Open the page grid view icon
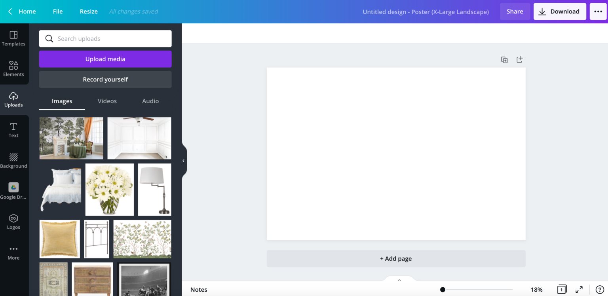The image size is (608, 296). tap(562, 290)
